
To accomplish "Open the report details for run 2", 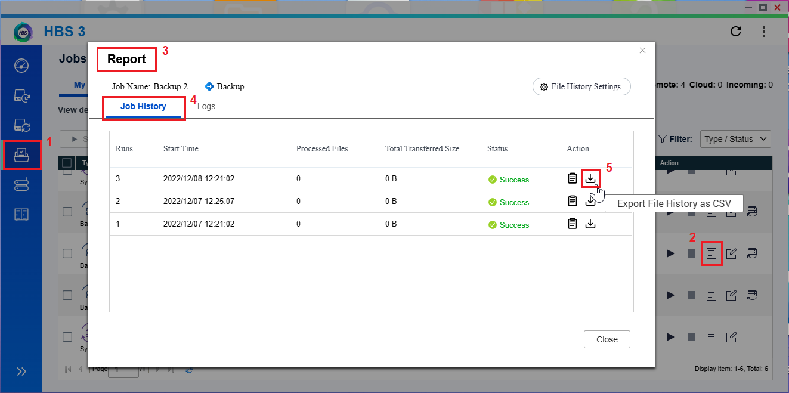I will [x=573, y=201].
